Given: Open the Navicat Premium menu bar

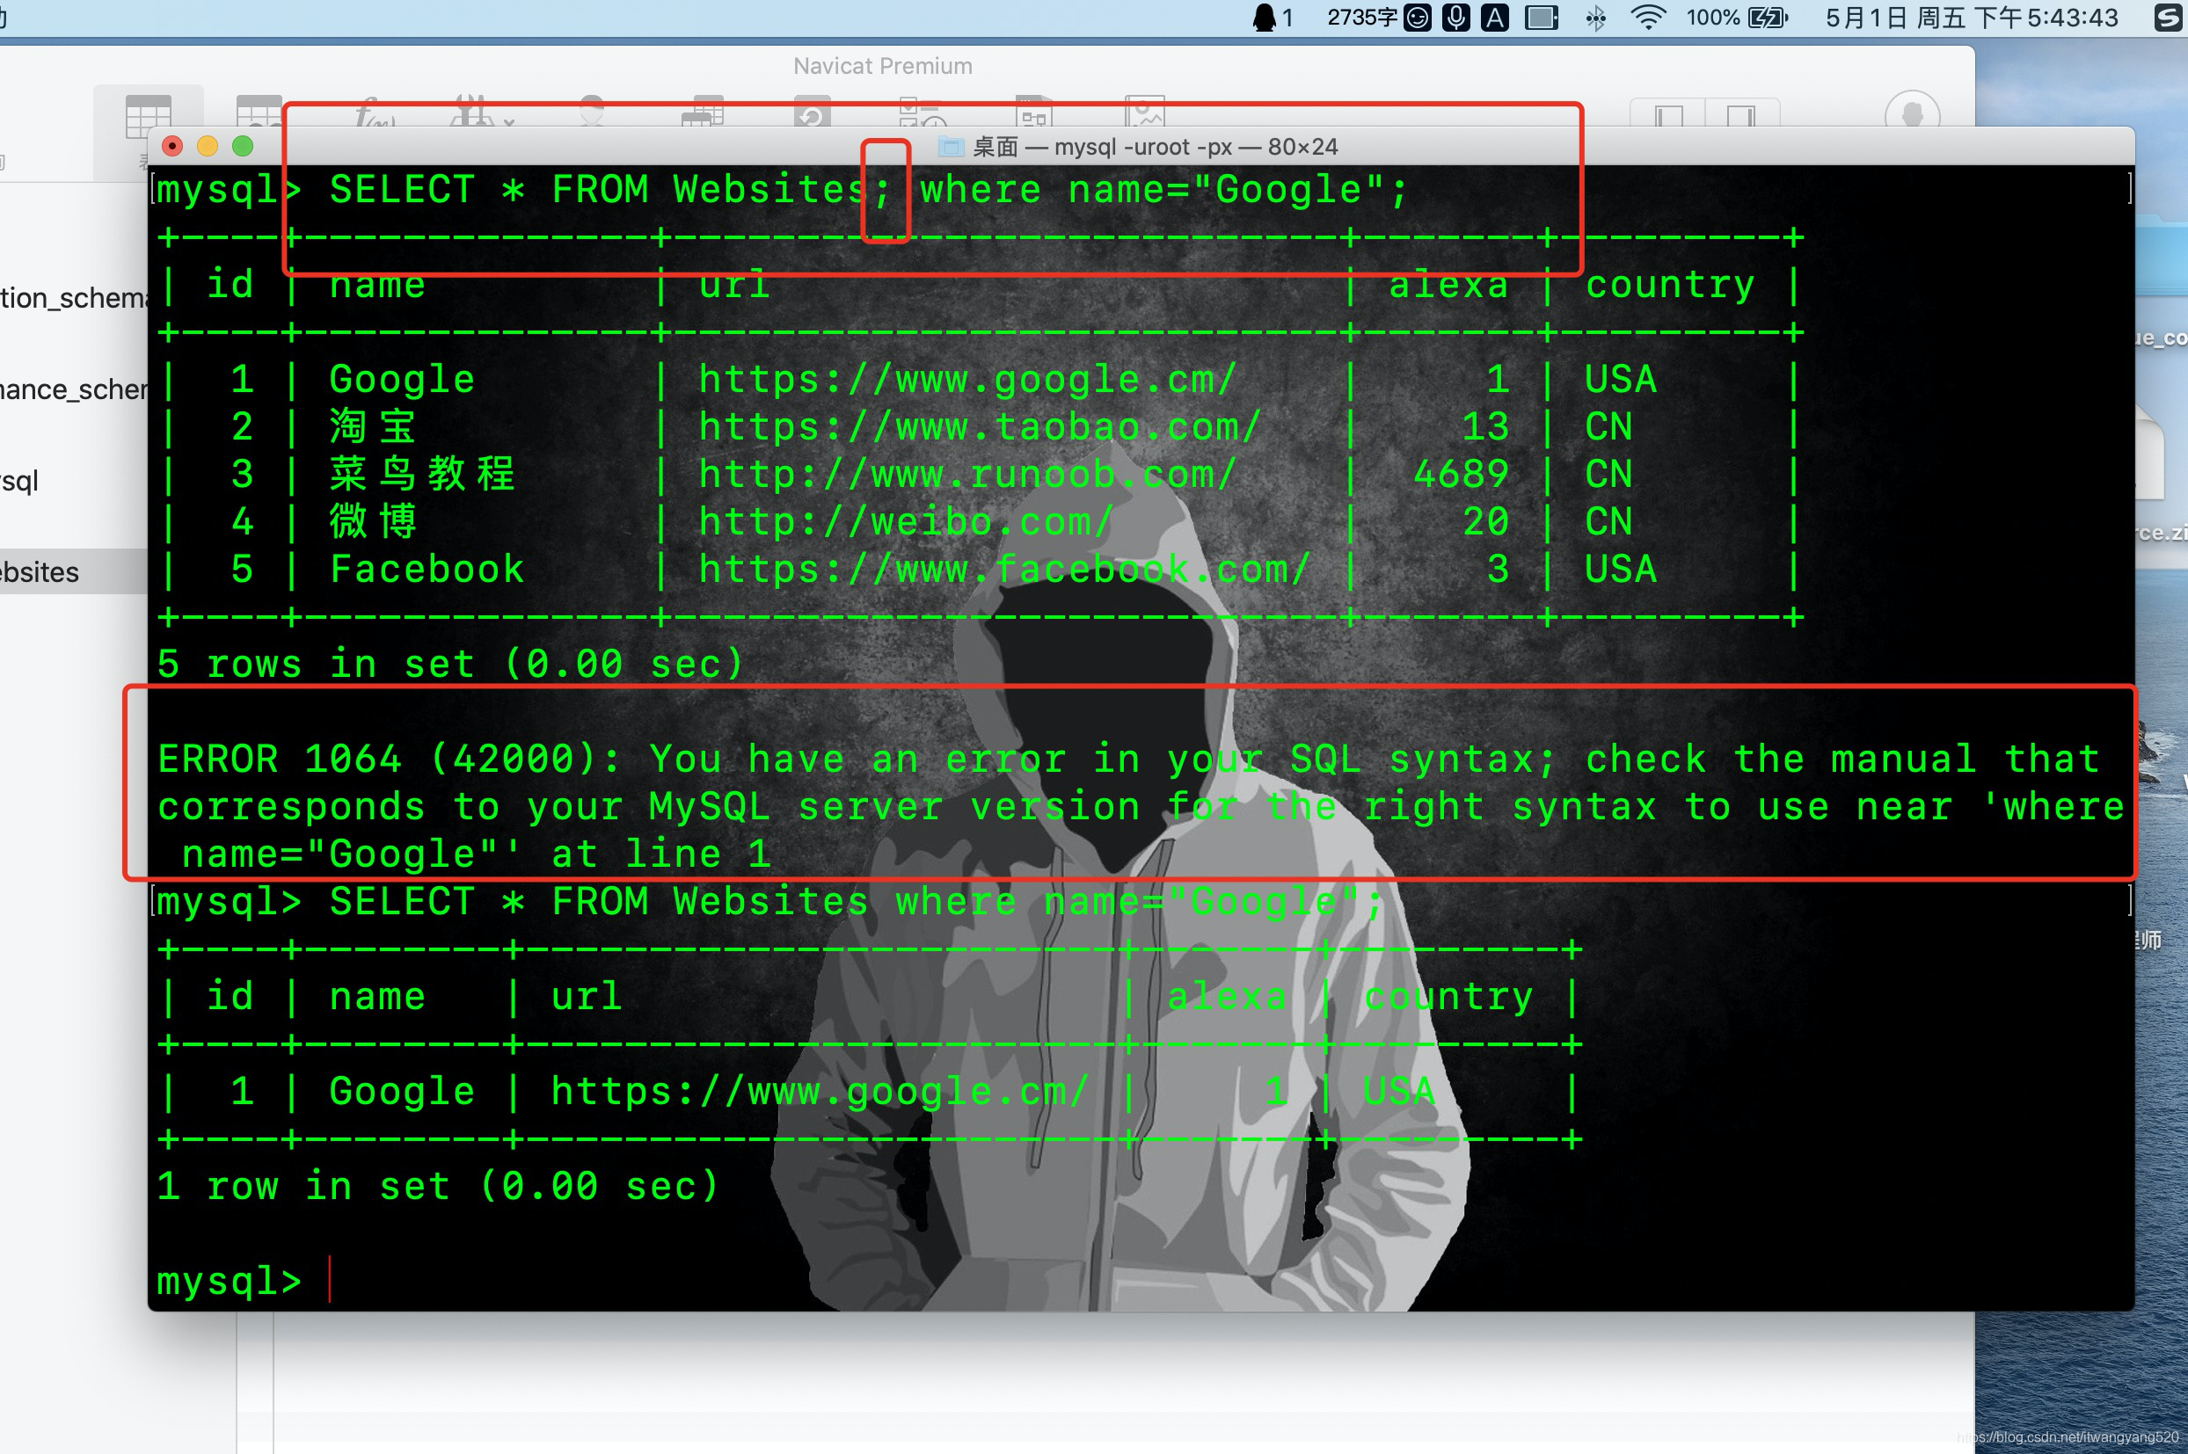Looking at the screenshot, I should pyautogui.click(x=885, y=65).
